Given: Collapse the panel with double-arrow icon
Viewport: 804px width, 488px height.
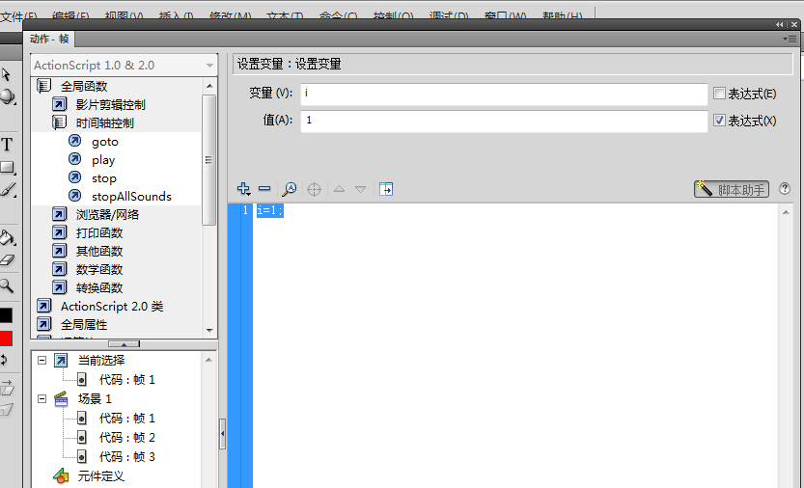Looking at the screenshot, I should pos(780,24).
